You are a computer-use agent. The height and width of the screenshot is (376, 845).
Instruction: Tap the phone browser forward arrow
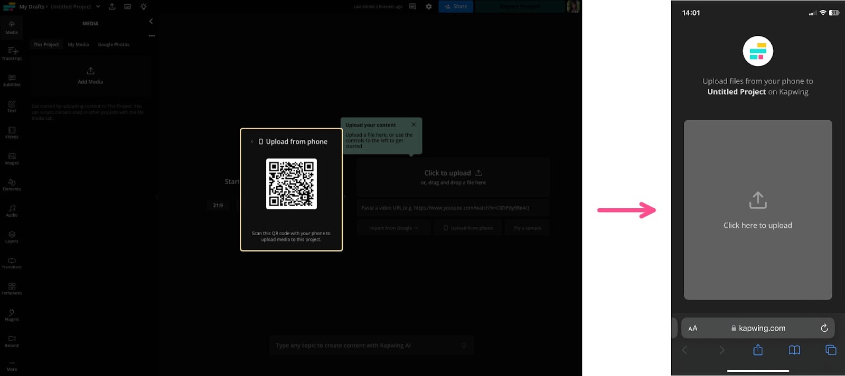(721, 350)
